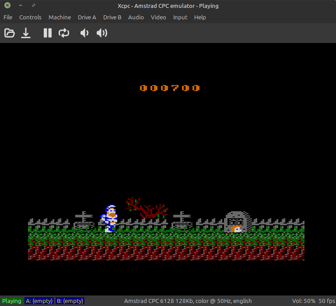Click the red dead tree in the game
This screenshot has width=336, height=306.
[x=147, y=208]
